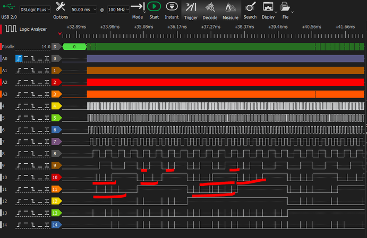This screenshot has height=238, width=367.
Task: Click the Logic Analyzer label
Action: click(33, 29)
